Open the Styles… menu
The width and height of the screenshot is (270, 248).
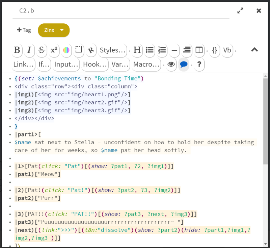click(112, 50)
